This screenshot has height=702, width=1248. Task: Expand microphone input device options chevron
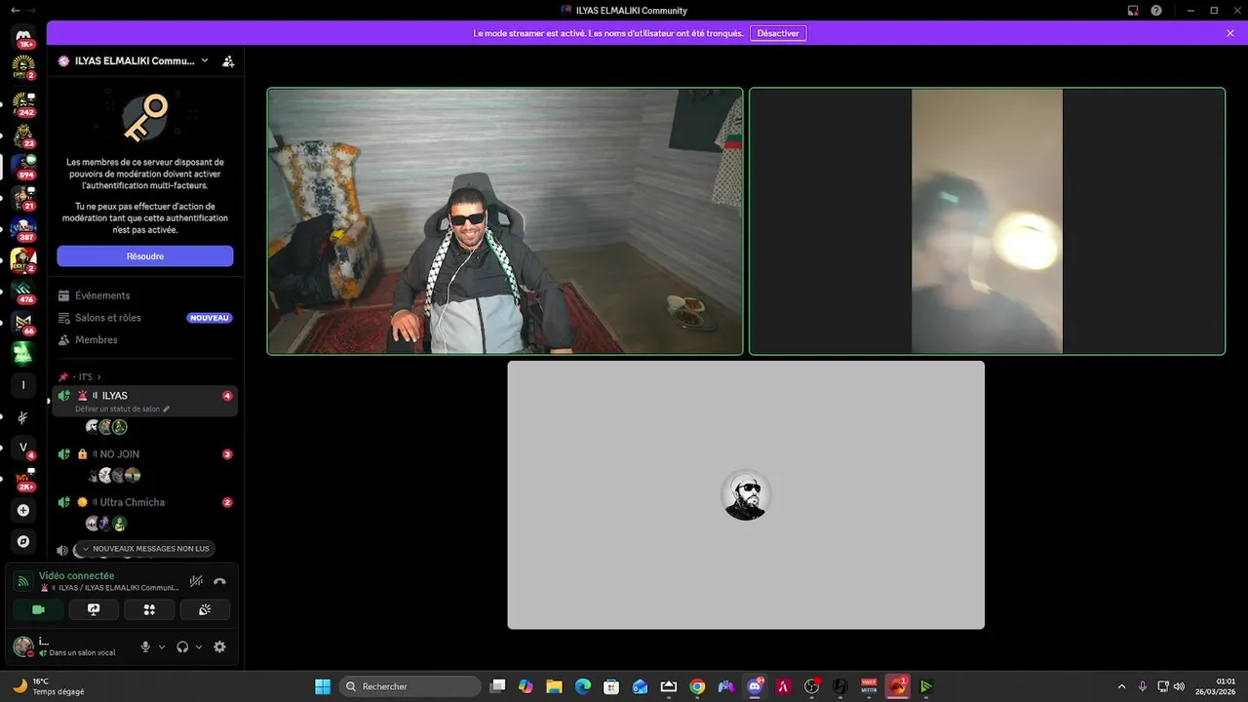(162, 646)
